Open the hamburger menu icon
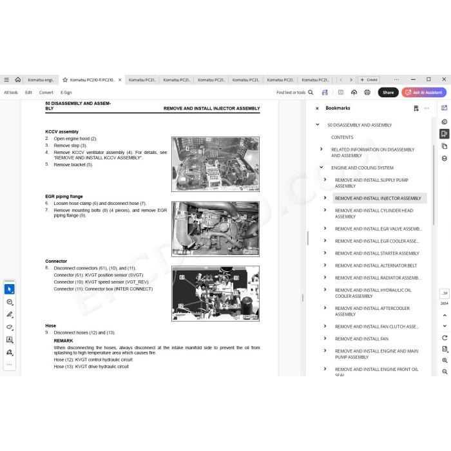Viewport: 451px width, 451px height. [6, 80]
